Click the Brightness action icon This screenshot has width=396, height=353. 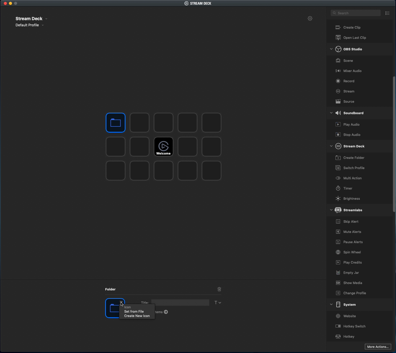(x=338, y=198)
